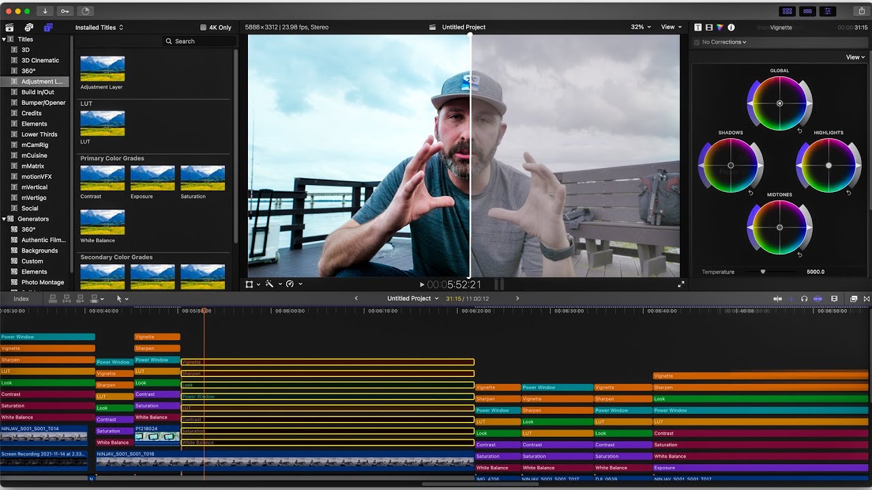This screenshot has width=872, height=490.
Task: Click the Shadows color wheel
Action: tap(731, 165)
